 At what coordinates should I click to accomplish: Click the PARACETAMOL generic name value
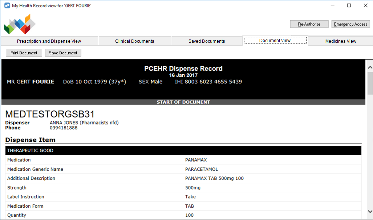tap(202, 169)
